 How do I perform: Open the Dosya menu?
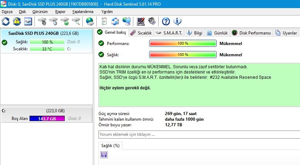tap(7, 12)
